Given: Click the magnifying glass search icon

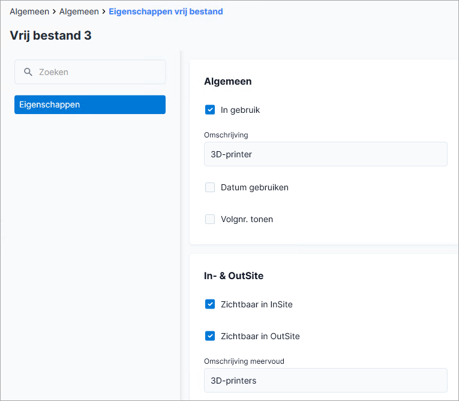Looking at the screenshot, I should 28,72.
